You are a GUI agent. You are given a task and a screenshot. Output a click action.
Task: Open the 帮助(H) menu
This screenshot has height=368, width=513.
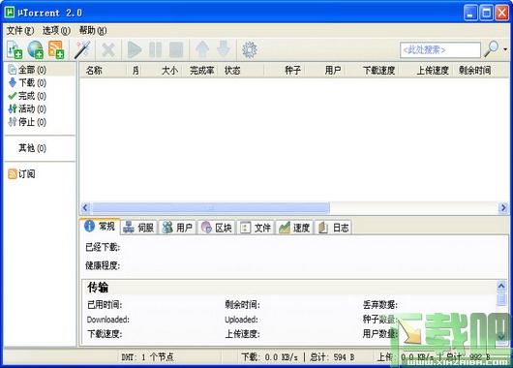[x=93, y=31]
